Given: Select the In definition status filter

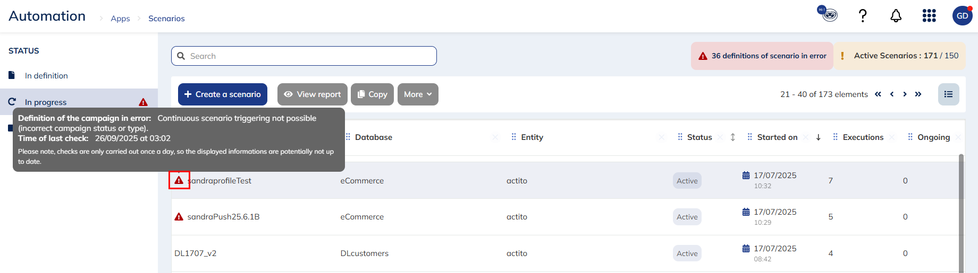Looking at the screenshot, I should (46, 76).
